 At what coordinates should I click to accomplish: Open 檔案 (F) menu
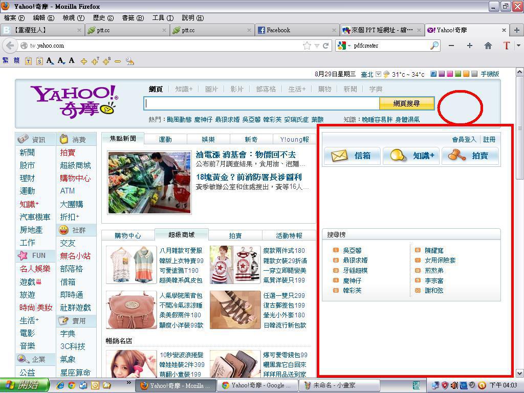(x=14, y=18)
